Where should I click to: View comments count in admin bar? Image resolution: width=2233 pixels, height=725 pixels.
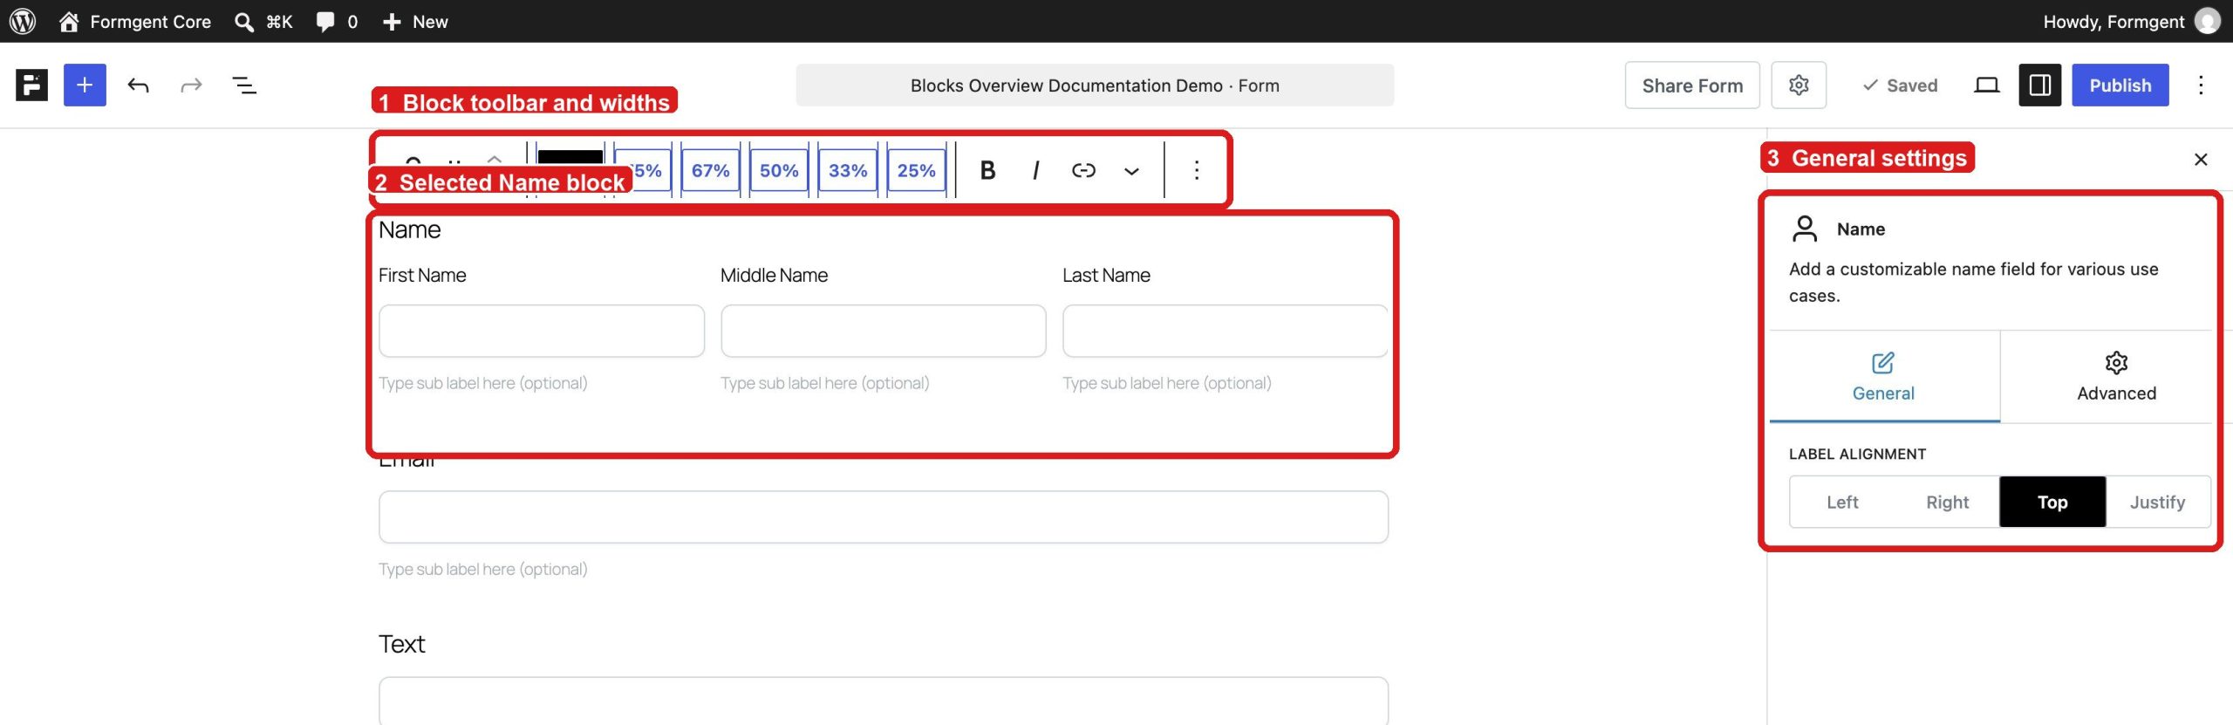(x=337, y=21)
